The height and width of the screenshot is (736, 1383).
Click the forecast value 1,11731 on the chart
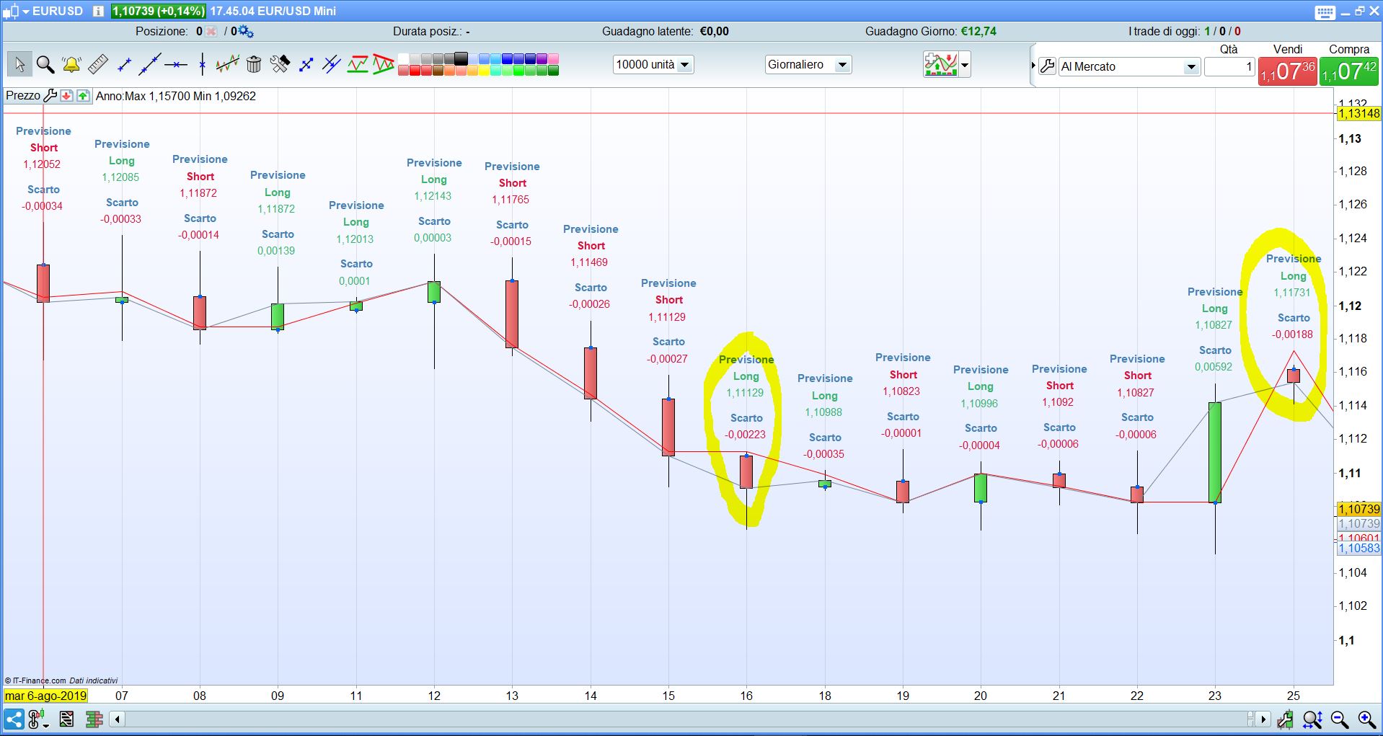click(x=1291, y=293)
